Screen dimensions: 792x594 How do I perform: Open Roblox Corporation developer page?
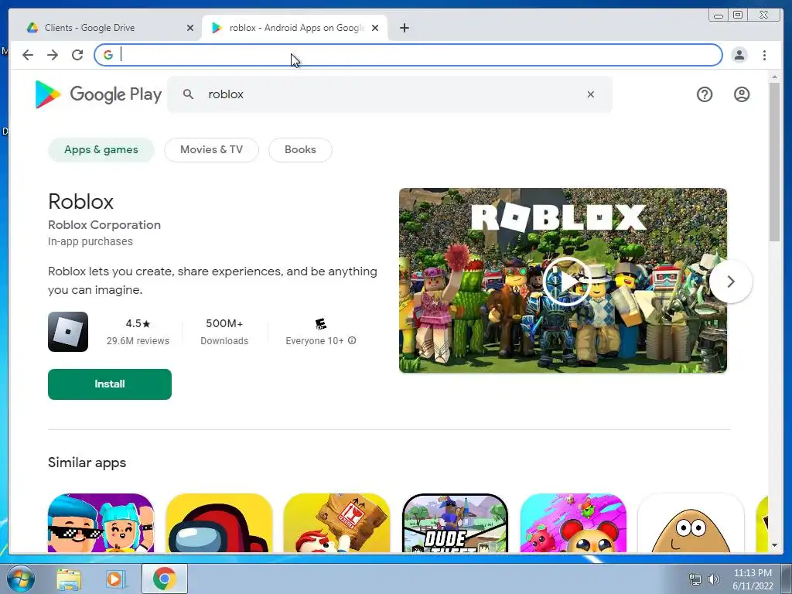coord(104,225)
